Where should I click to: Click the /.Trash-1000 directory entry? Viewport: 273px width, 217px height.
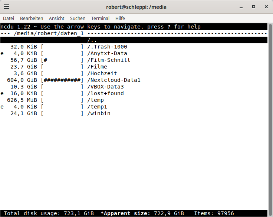click(x=107, y=47)
